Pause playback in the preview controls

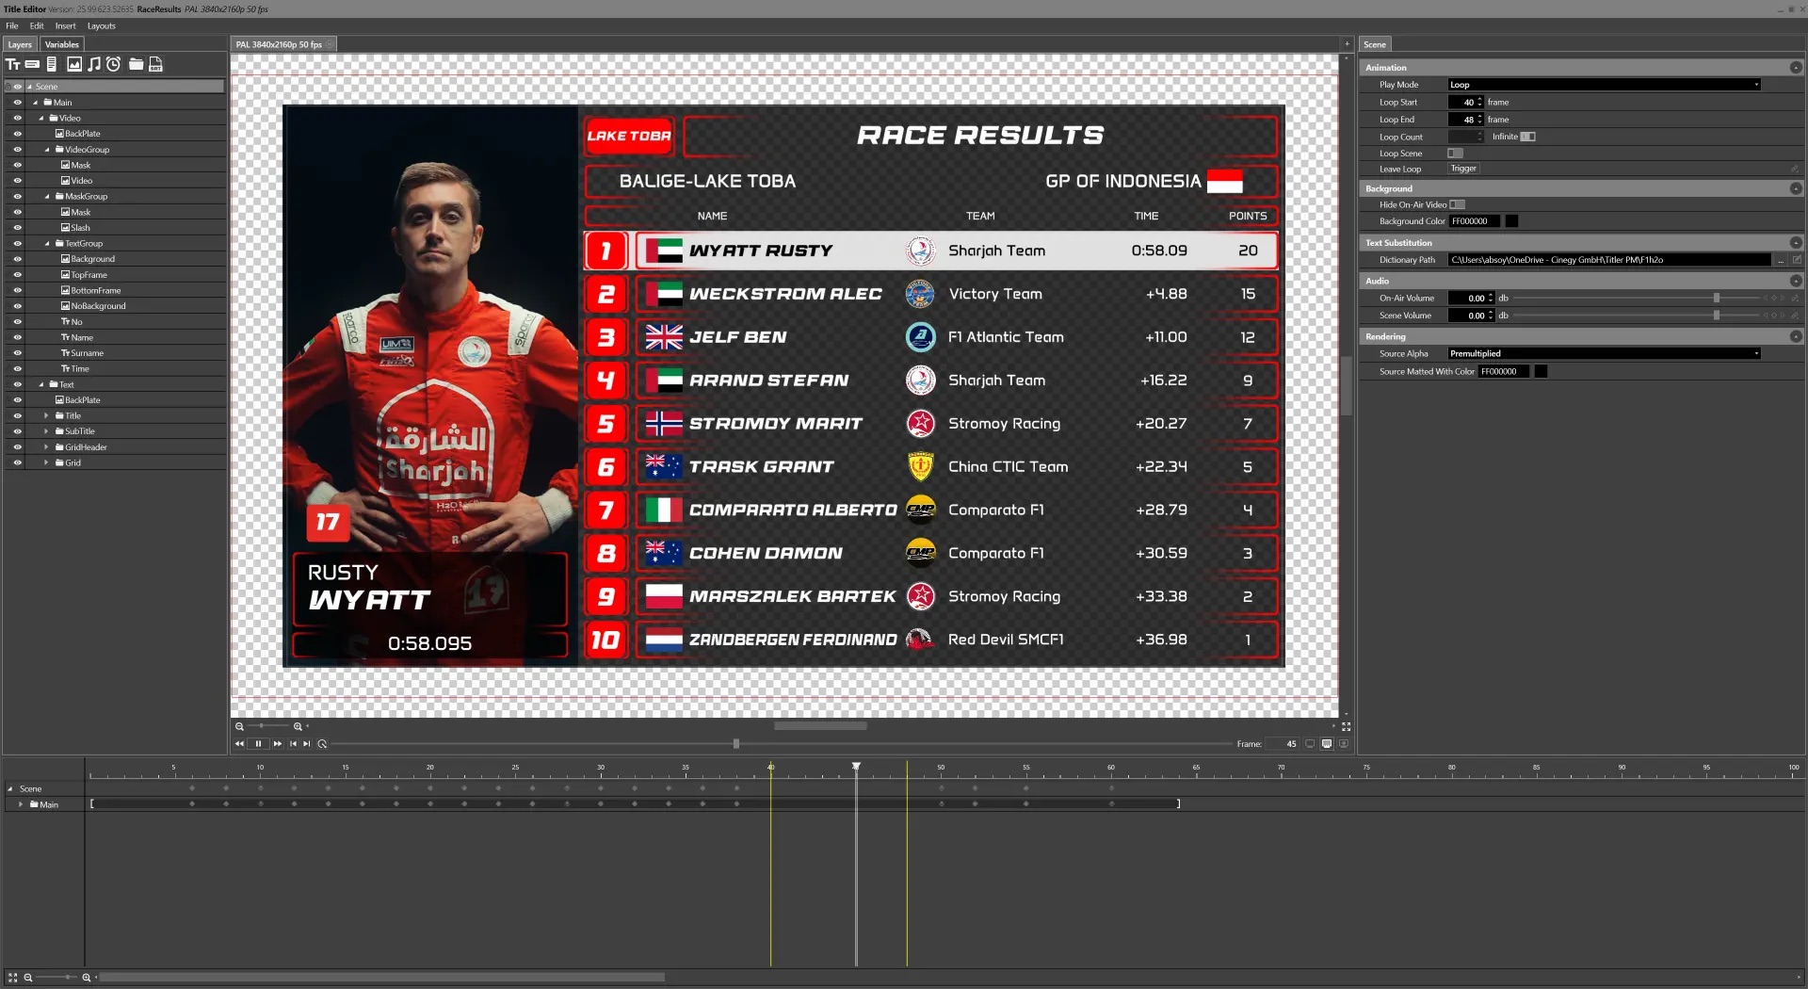point(259,744)
